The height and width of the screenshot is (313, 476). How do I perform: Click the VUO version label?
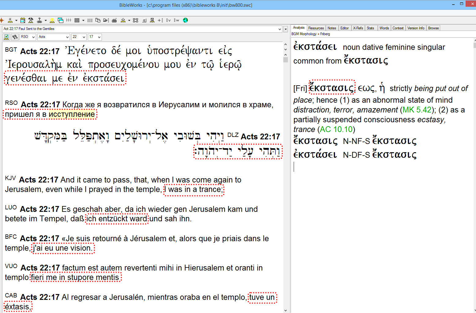[11, 266]
